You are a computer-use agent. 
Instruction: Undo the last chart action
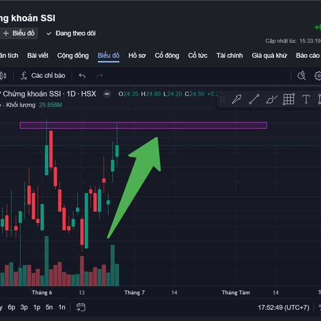[x=82, y=76]
